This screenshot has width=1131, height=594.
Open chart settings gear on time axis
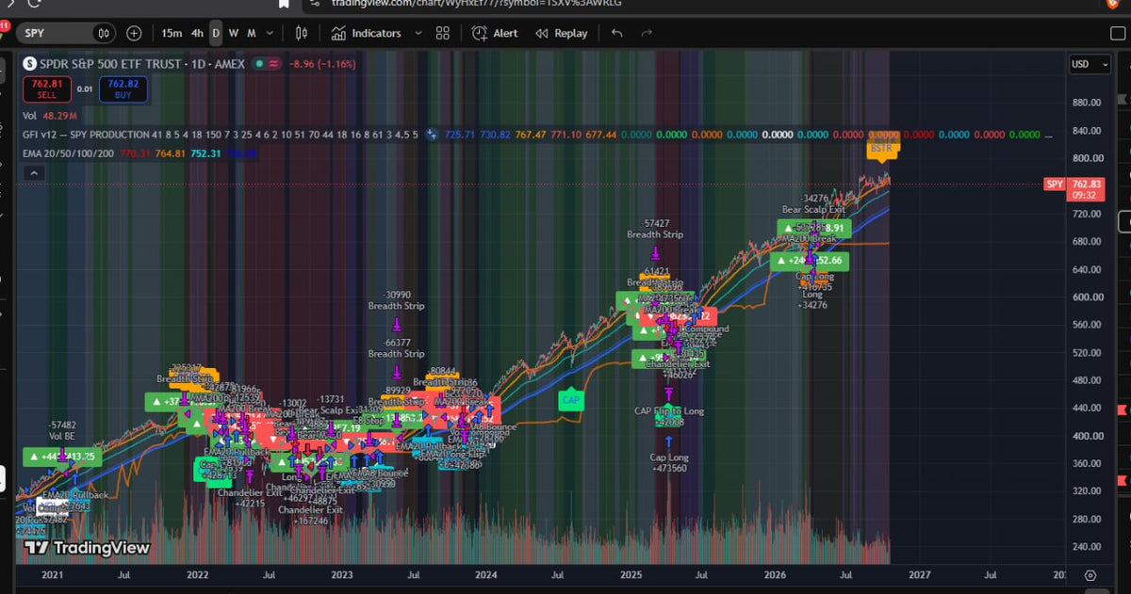[1090, 574]
